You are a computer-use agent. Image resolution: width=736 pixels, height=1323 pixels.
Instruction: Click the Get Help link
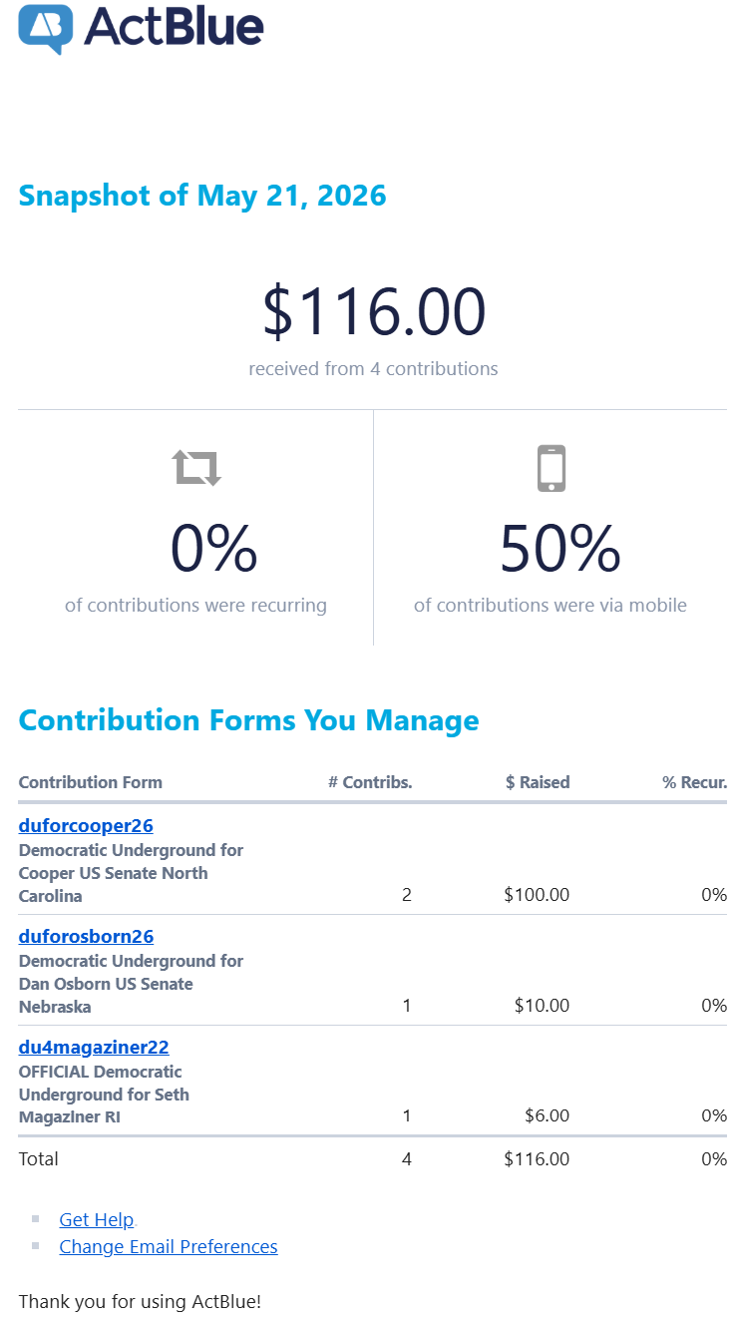pos(97,1220)
